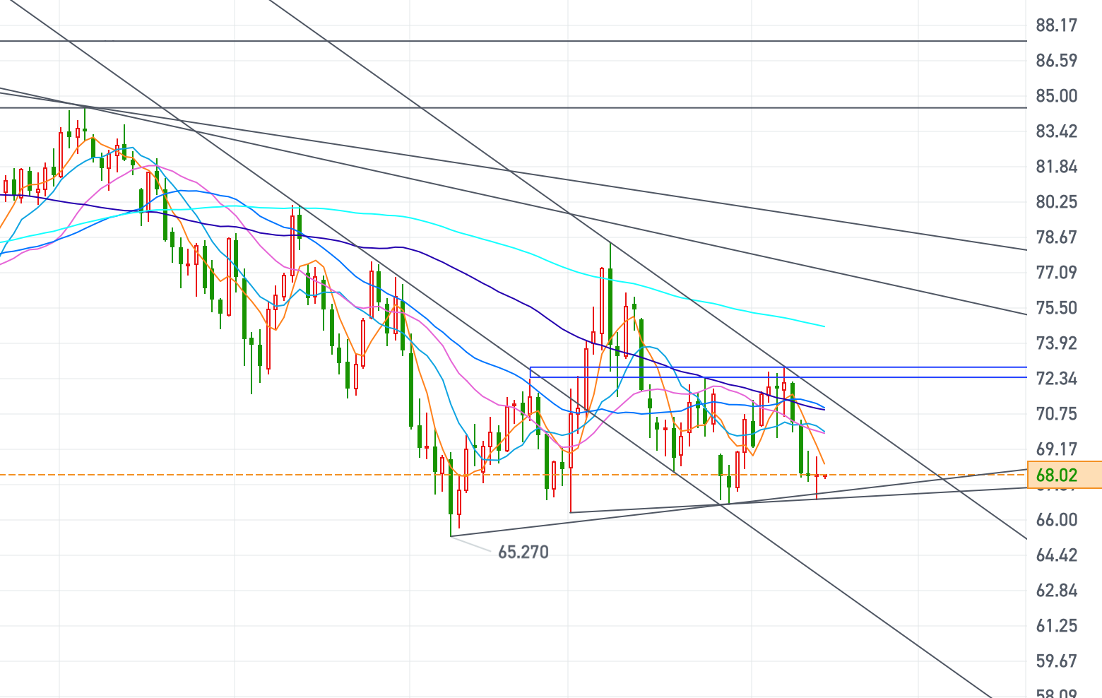Select the 64.42 price scale value
Viewport: 1102px width, 698px height.
pos(1056,555)
